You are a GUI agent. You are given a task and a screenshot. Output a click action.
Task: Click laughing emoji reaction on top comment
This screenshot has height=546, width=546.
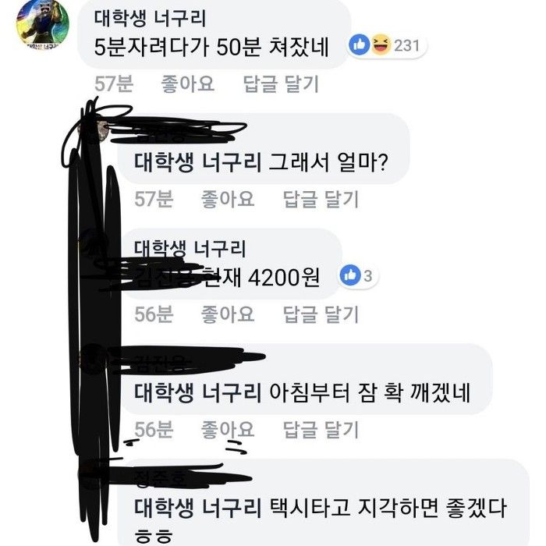pos(381,44)
